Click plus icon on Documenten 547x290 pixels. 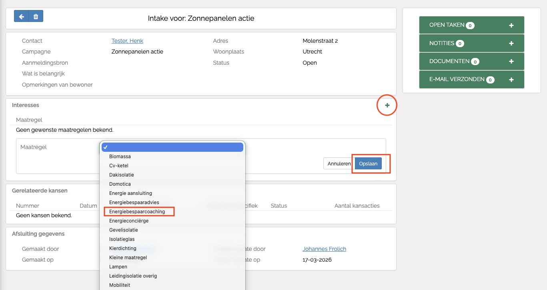[511, 62]
